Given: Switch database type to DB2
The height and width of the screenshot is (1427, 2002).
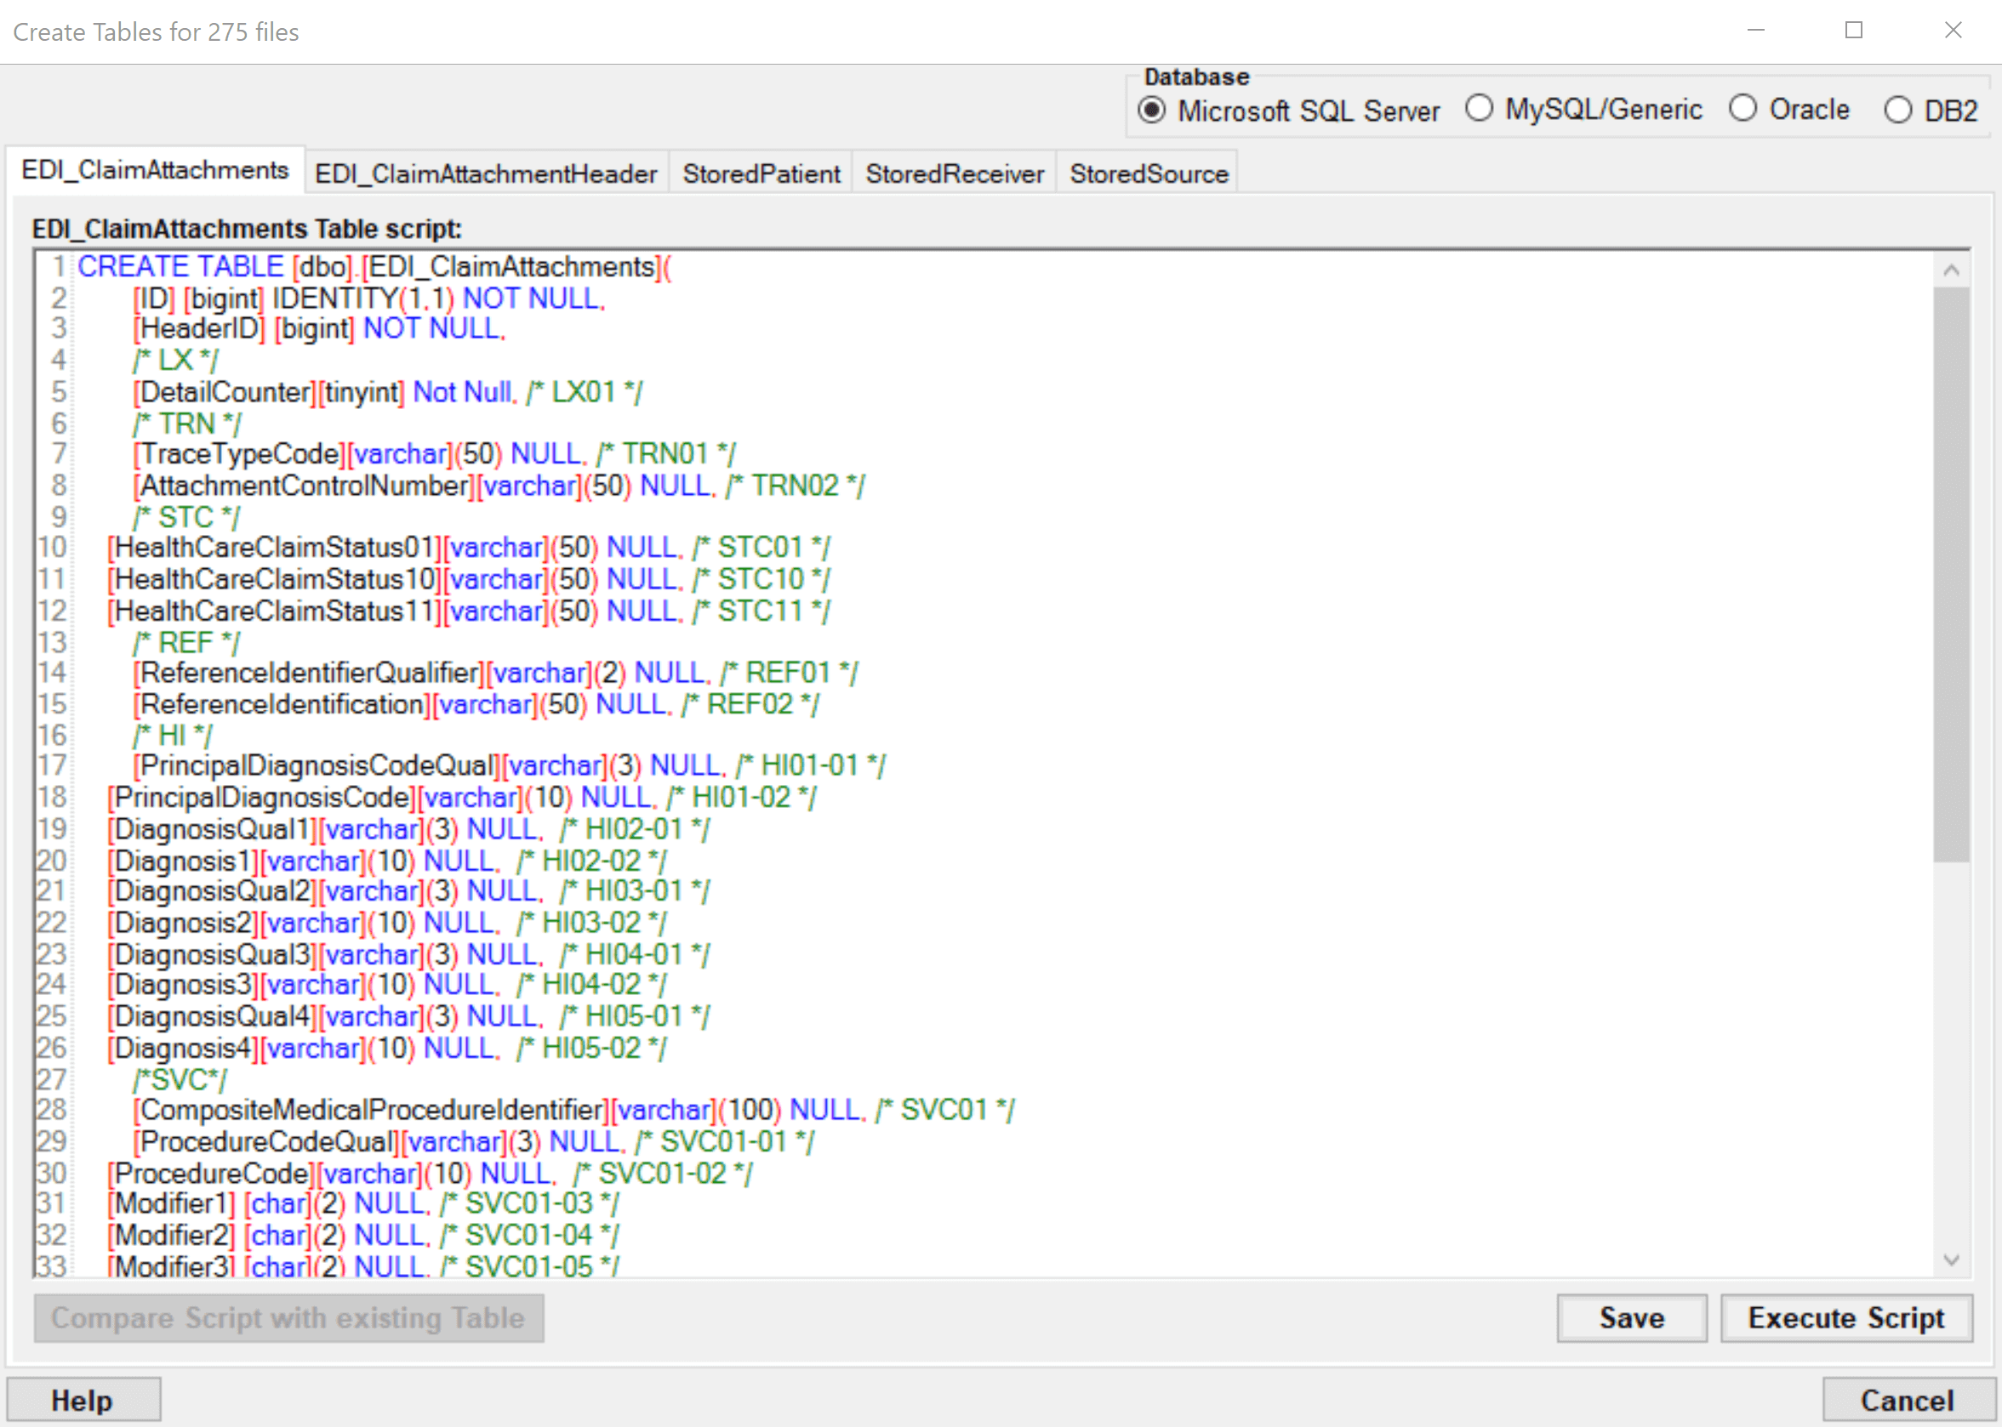Looking at the screenshot, I should (x=1897, y=111).
